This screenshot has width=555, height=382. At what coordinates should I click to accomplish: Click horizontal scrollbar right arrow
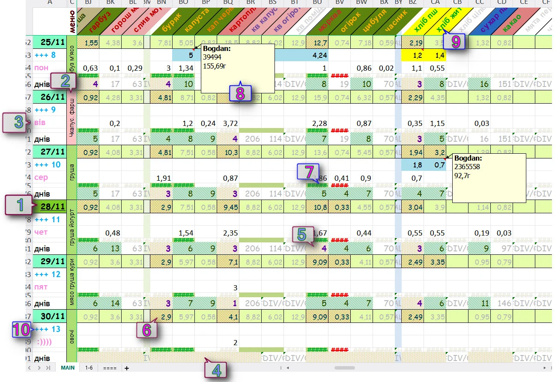(545, 368)
